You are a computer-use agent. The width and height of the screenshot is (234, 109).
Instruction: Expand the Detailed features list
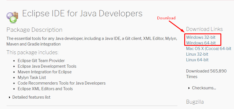tap(30, 97)
